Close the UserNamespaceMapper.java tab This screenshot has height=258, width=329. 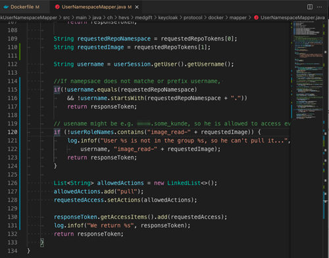137,7
